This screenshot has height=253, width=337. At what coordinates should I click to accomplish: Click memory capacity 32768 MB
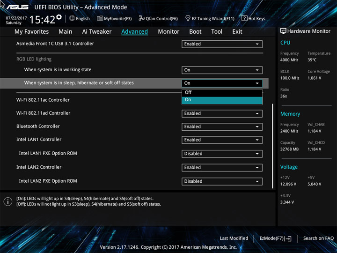pos(289,149)
